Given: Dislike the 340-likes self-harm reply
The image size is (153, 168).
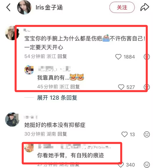Looking at the screenshot, I should click(146, 165).
